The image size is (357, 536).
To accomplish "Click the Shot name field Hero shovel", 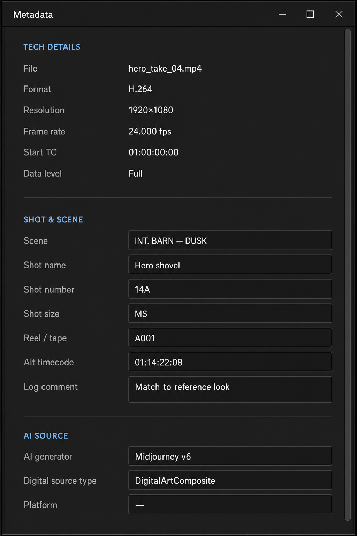I will (230, 265).
